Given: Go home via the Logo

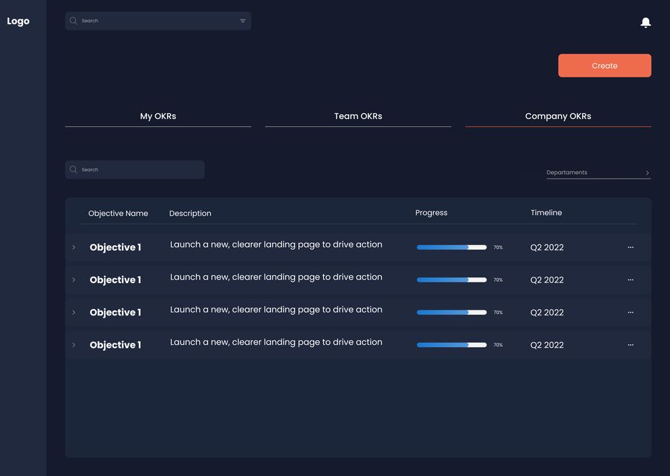Looking at the screenshot, I should [x=19, y=21].
